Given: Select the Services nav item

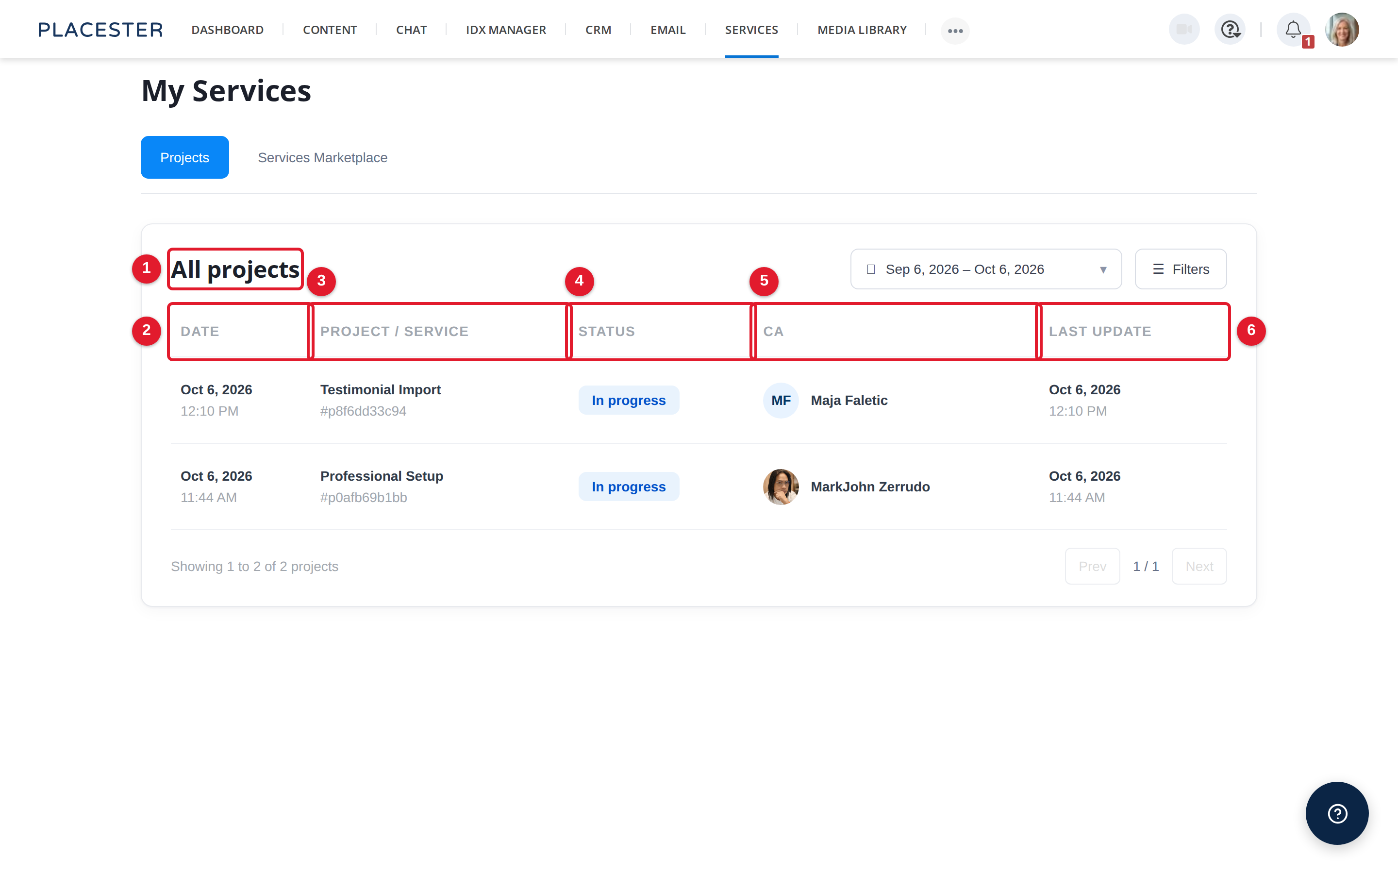Looking at the screenshot, I should point(751,30).
